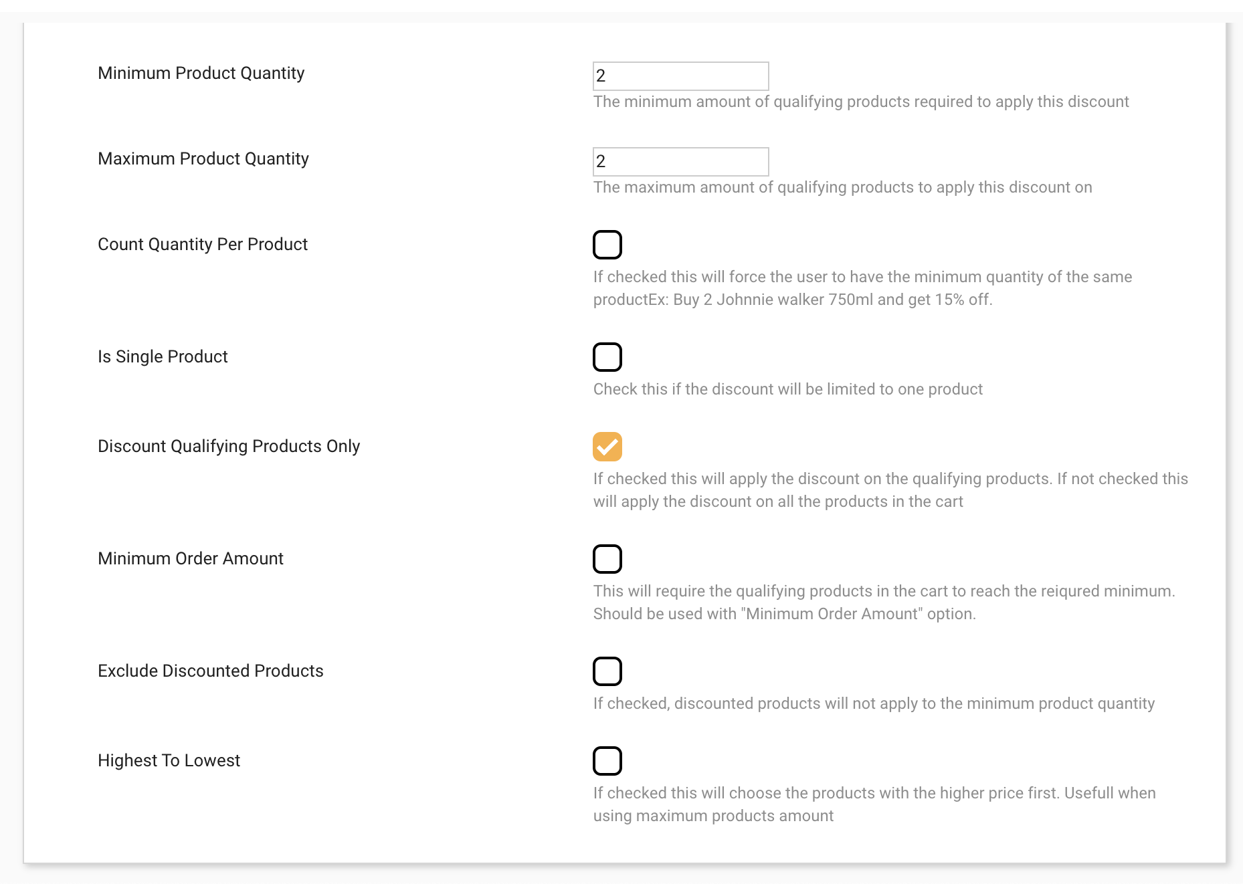Click the minimum quantity help text

[x=860, y=102]
